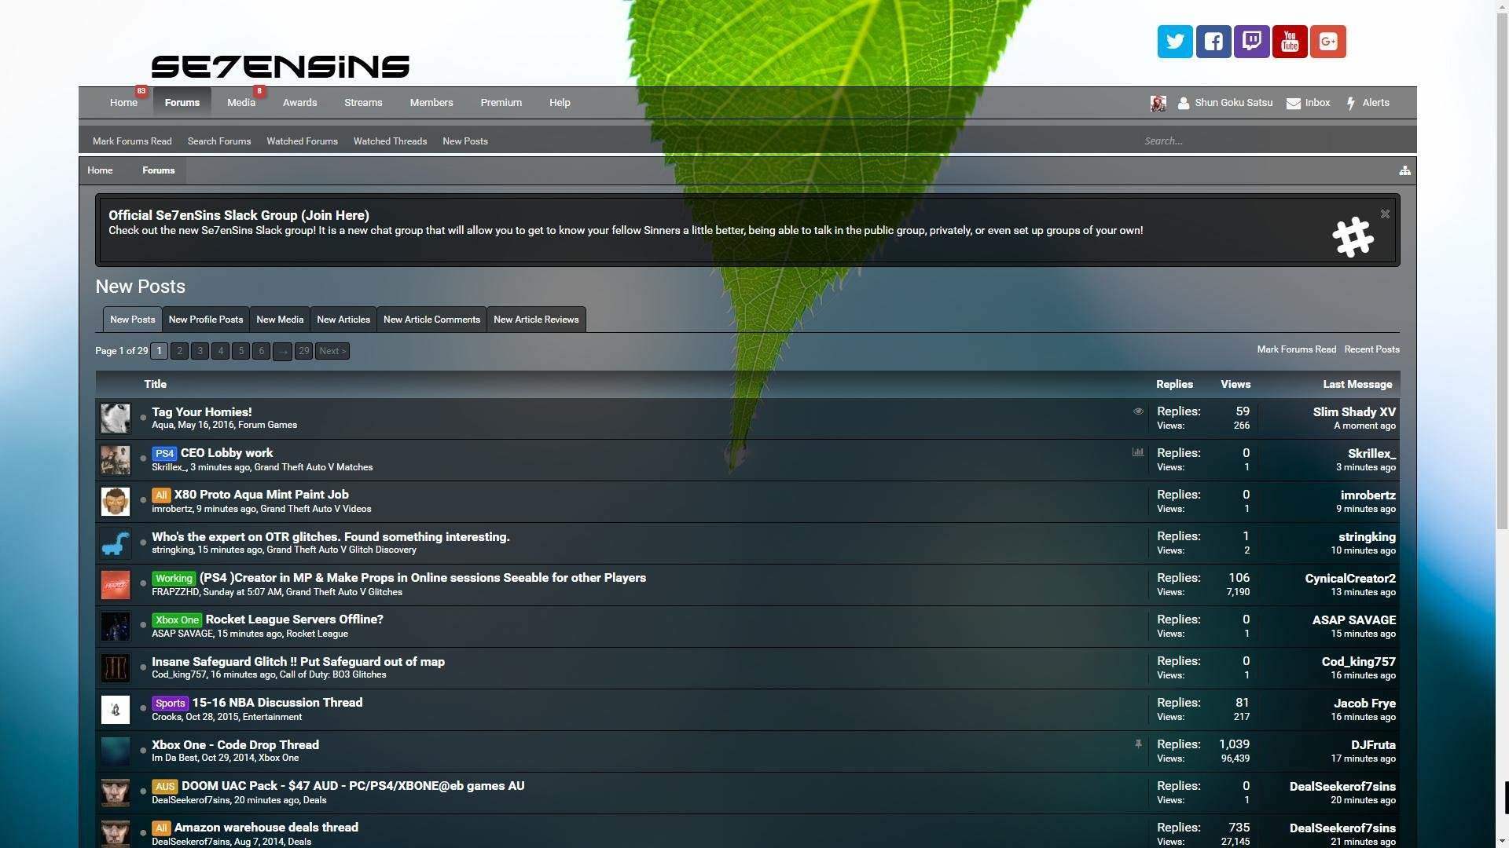Go to page 2 of results
Screen dimensions: 1509x848
(x=180, y=351)
